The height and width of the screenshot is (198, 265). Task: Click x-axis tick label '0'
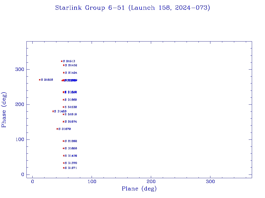32,181
